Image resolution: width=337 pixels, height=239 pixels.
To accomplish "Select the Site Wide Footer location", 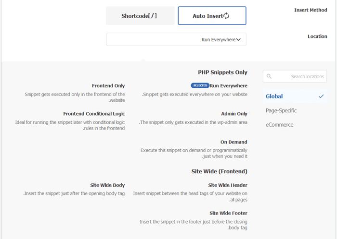I will (228, 213).
